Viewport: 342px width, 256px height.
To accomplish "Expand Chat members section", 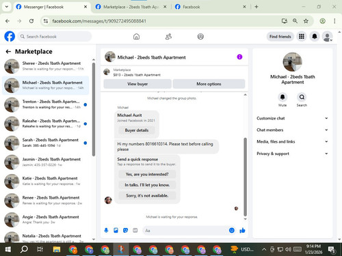I will point(292,130).
